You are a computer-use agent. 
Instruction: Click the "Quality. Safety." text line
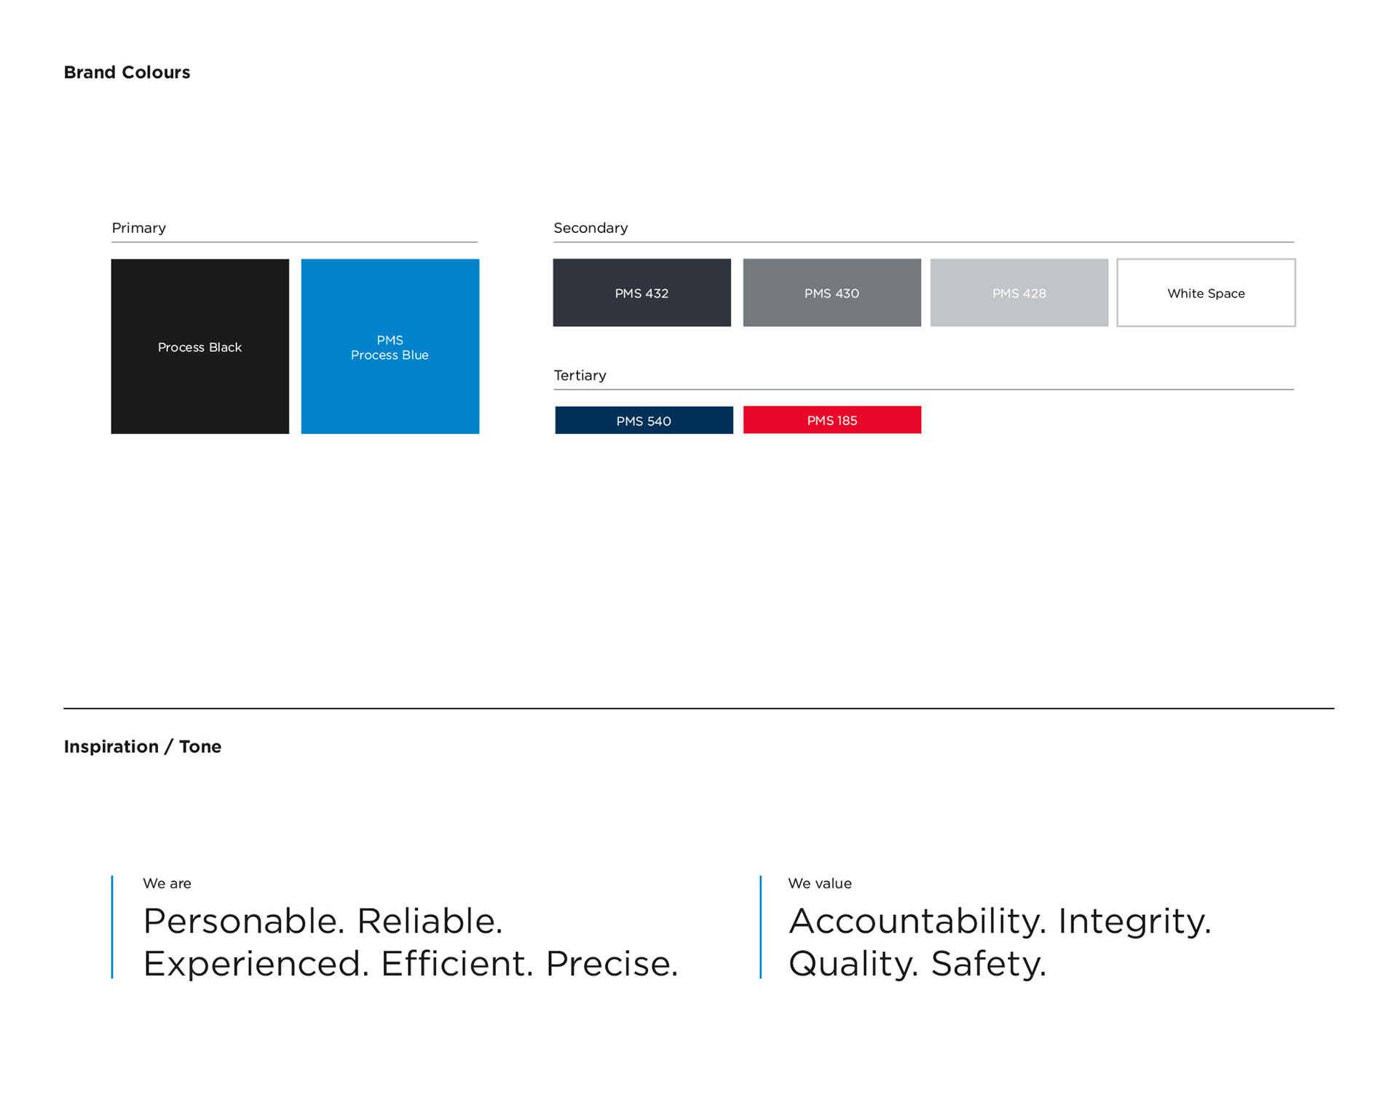(x=917, y=963)
